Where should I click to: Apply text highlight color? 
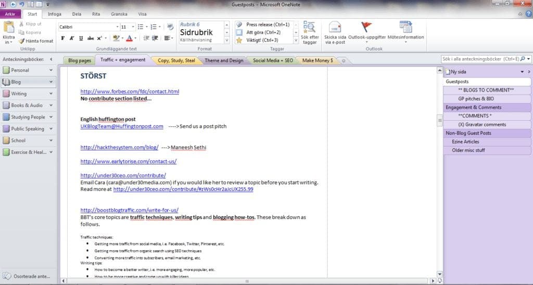click(116, 38)
